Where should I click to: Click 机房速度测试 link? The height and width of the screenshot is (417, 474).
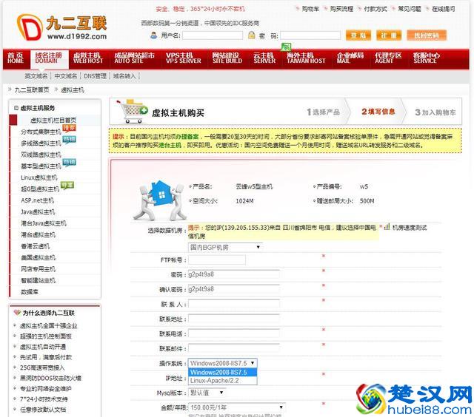point(410,228)
